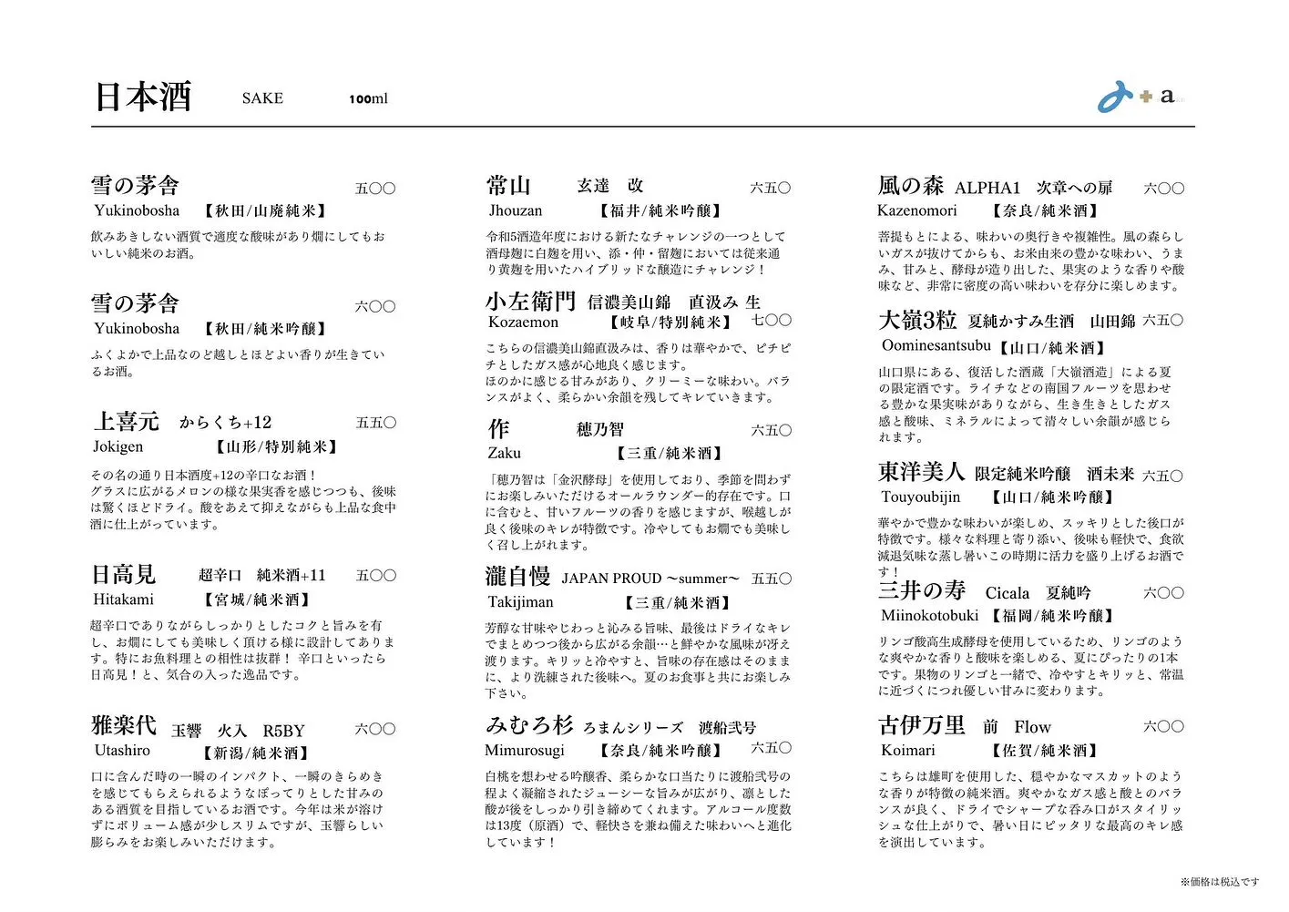The width and height of the screenshot is (1289, 912).
Task: Click the Kozaemon romanized name
Action: [x=524, y=323]
